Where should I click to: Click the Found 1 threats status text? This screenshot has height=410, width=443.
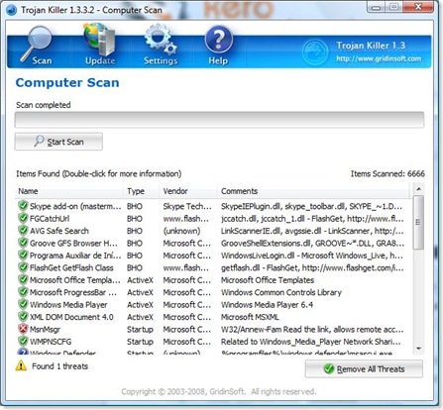(x=59, y=366)
